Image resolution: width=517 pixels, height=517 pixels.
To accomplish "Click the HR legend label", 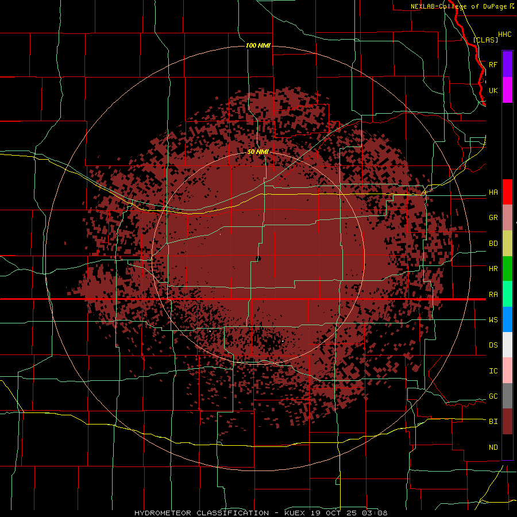I will [493, 269].
